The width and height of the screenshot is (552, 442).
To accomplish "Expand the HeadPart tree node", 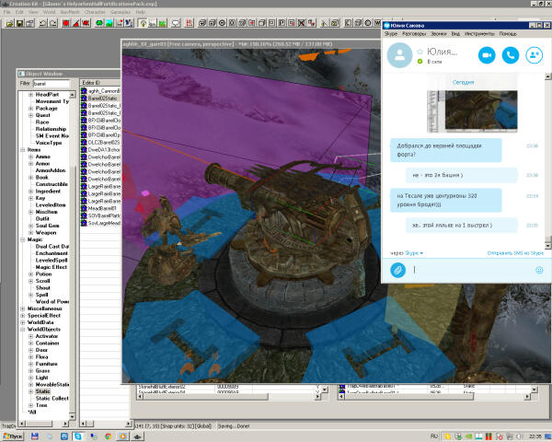I will [x=30, y=95].
